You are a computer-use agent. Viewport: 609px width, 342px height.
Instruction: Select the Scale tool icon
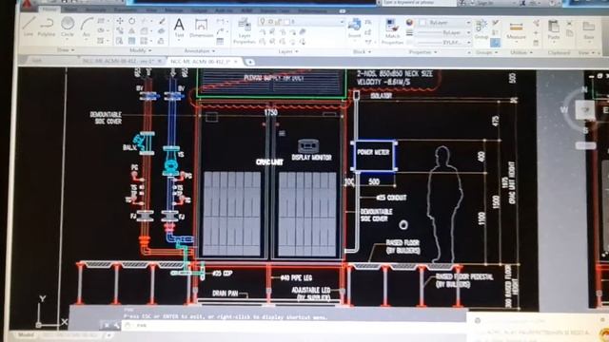point(132,41)
